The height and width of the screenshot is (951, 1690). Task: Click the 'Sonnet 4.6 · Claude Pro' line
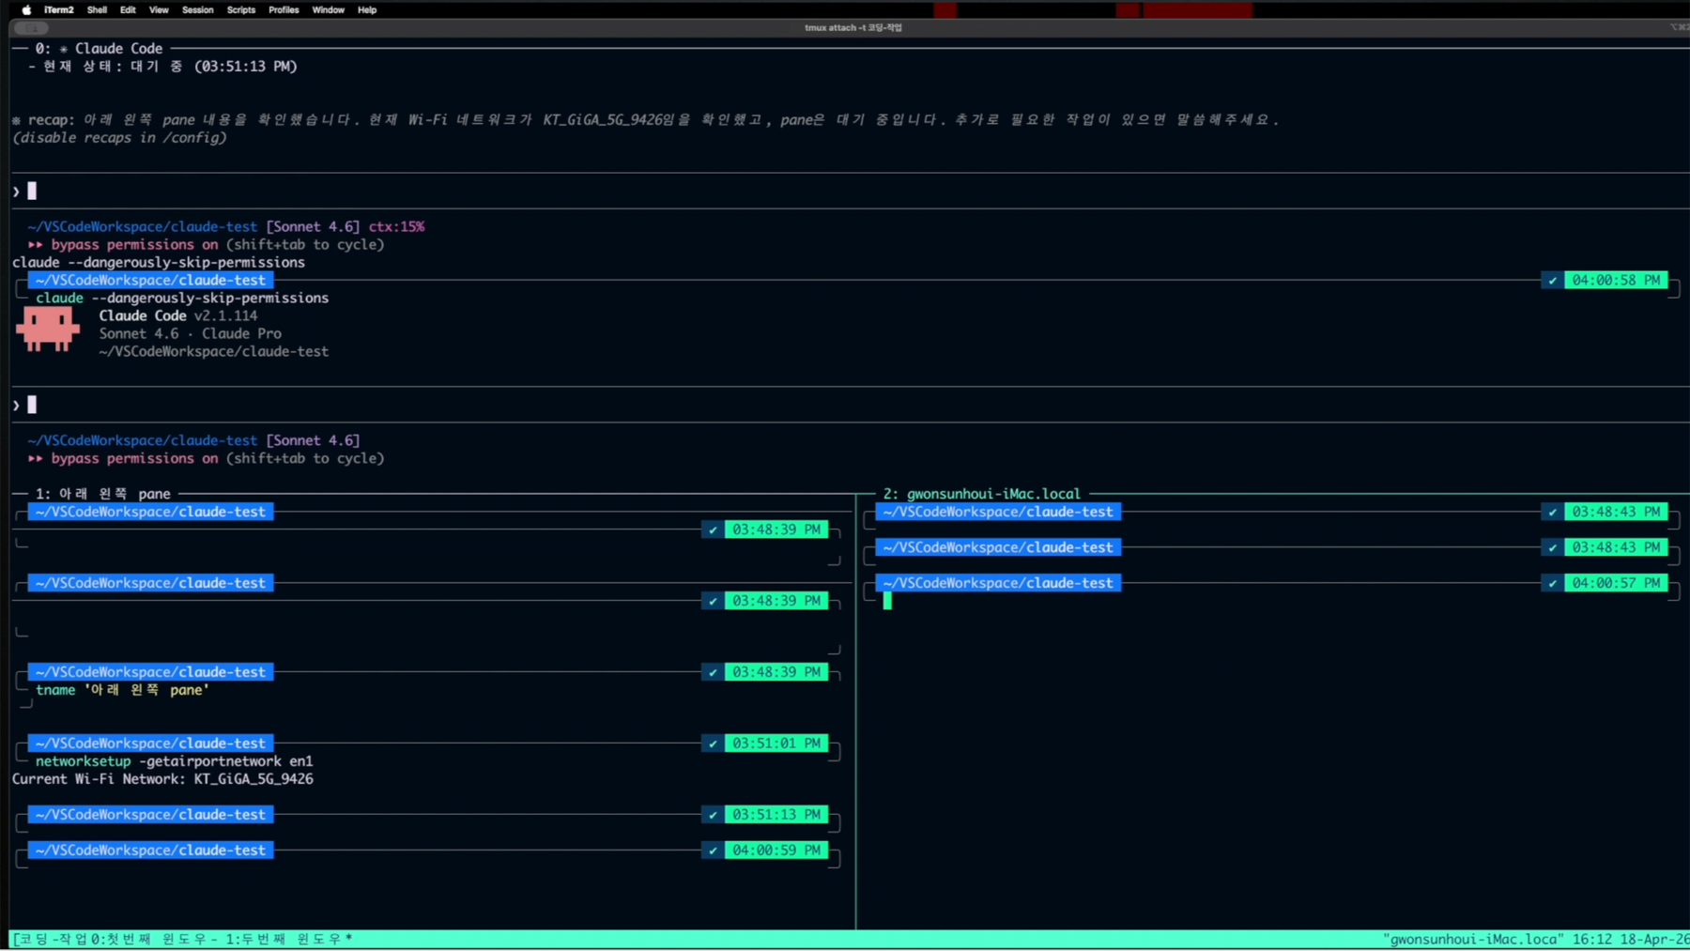pyautogui.click(x=190, y=333)
